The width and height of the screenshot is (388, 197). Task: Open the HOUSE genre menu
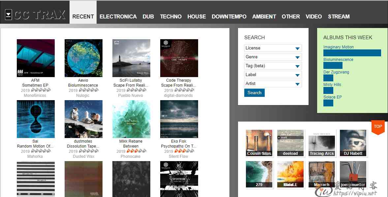196,16
